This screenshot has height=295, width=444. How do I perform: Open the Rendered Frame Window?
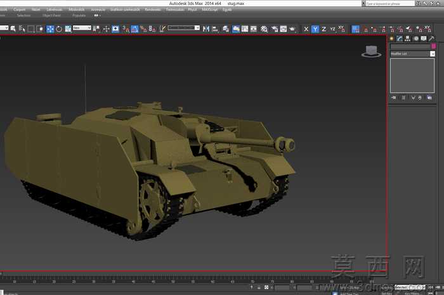pos(284,29)
